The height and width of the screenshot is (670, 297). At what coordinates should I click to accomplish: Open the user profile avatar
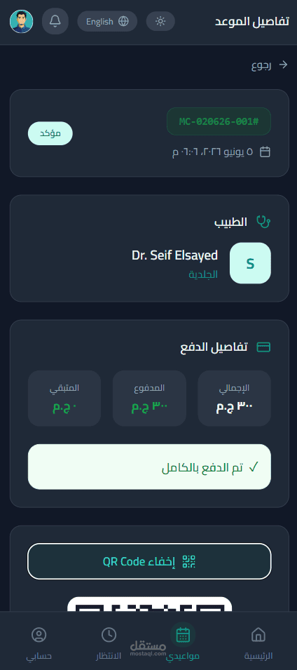click(x=21, y=21)
